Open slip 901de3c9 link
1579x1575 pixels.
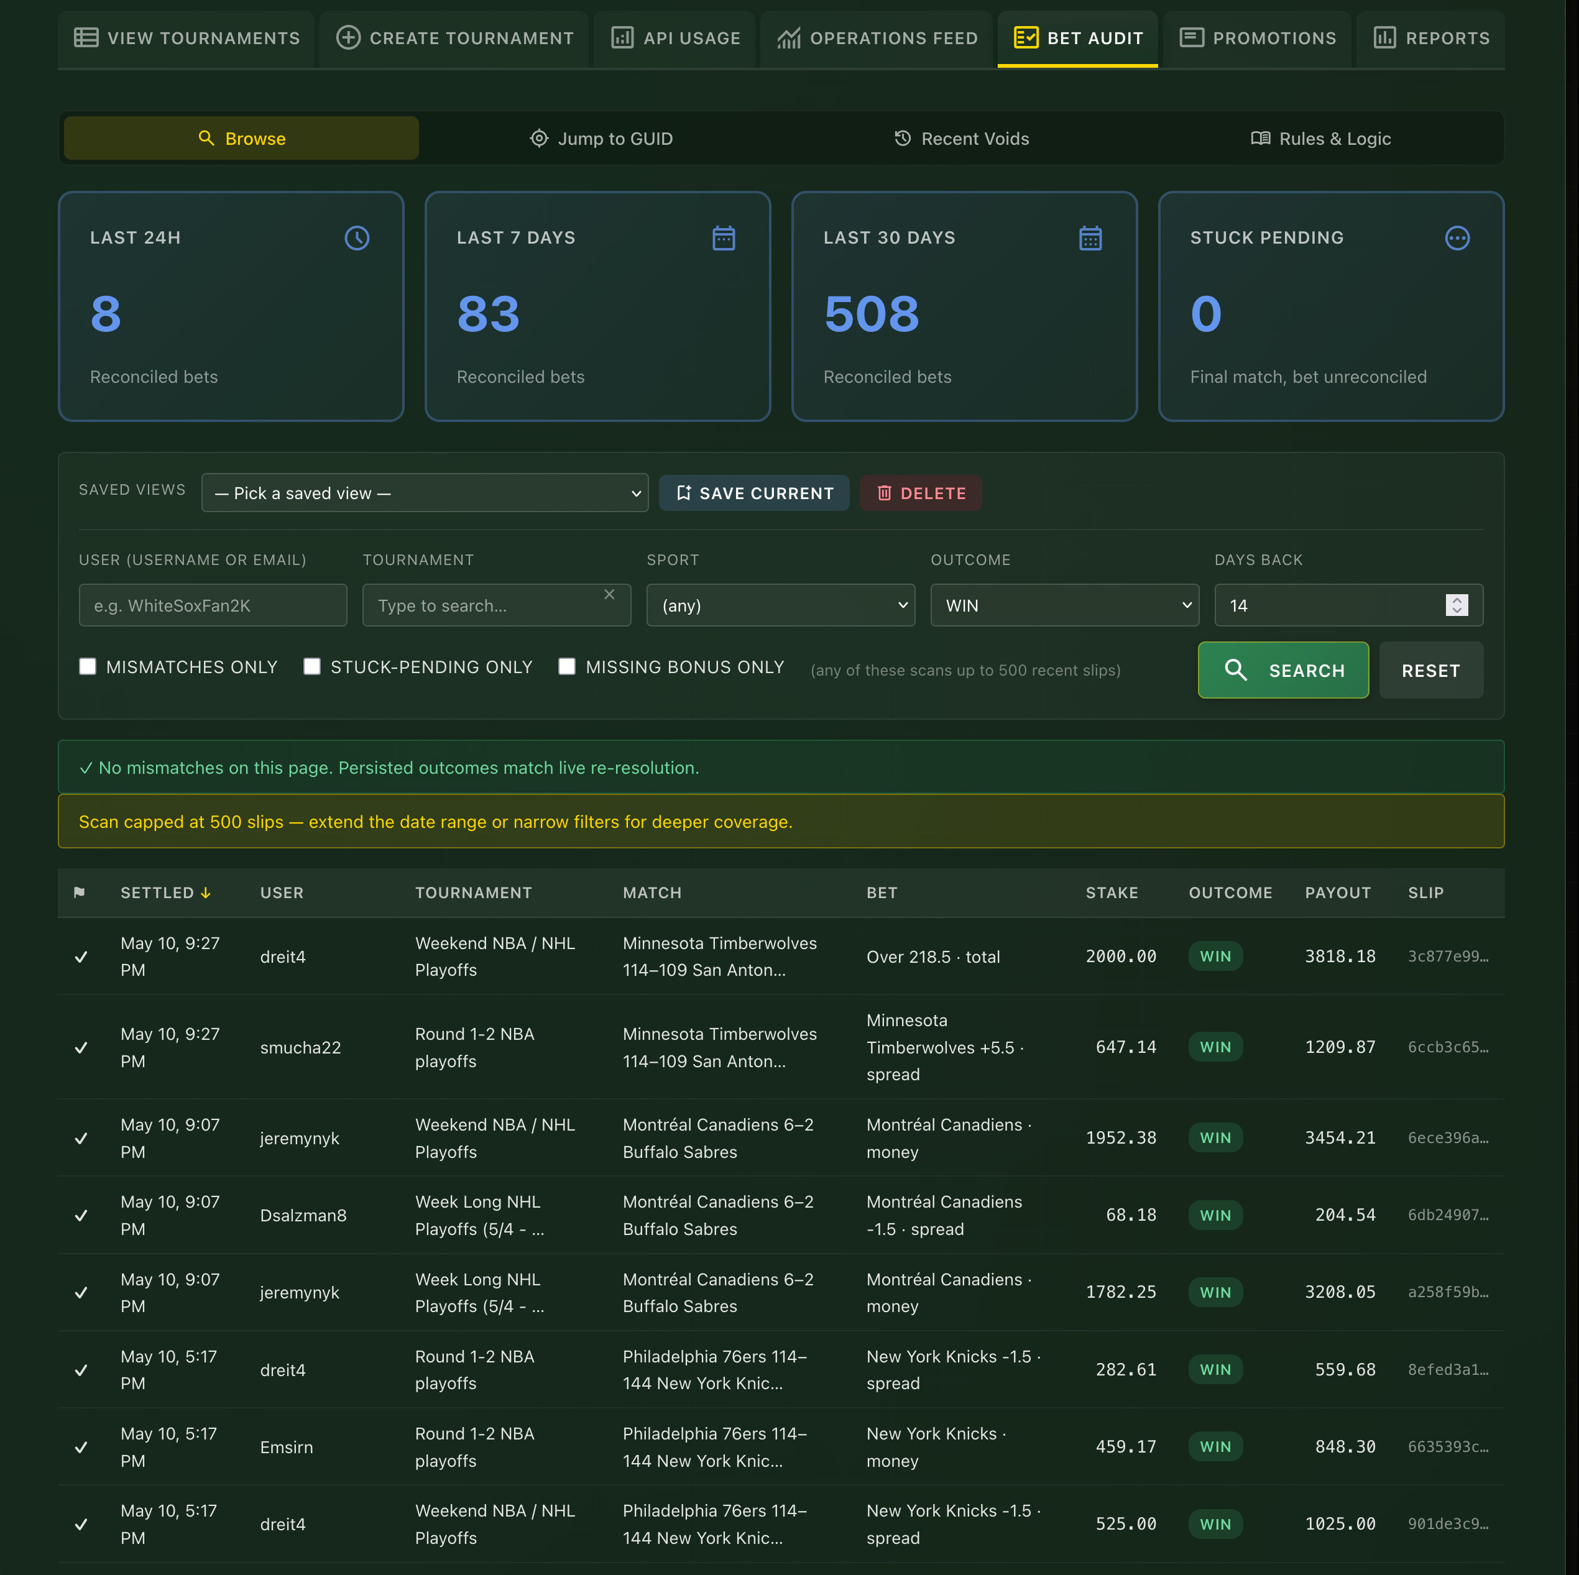click(x=1447, y=1524)
